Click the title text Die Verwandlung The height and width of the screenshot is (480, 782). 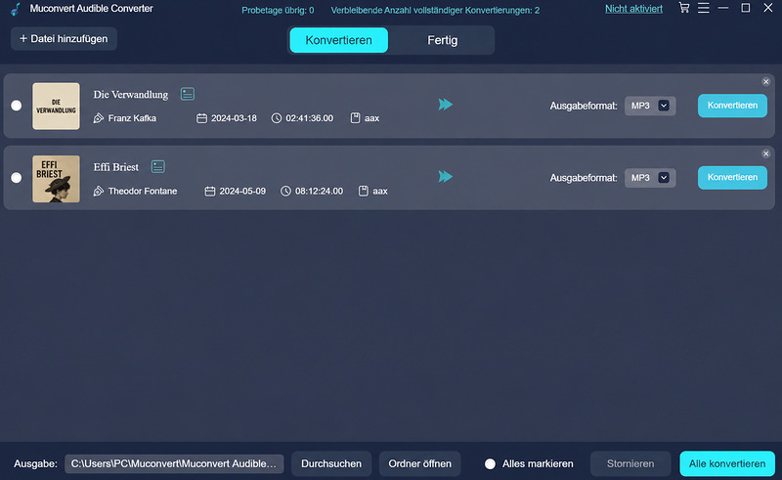(131, 94)
